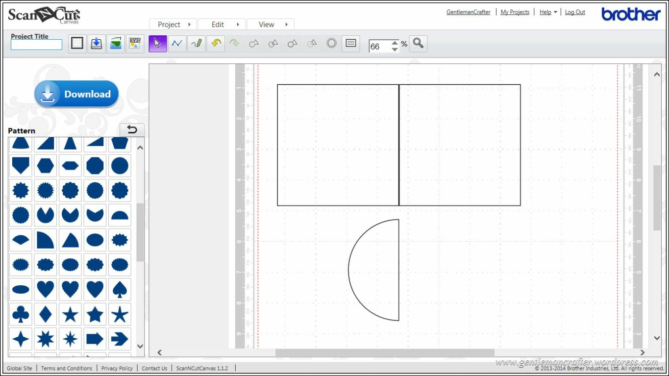Choose the path line drawing tool
669x376 pixels.
click(x=177, y=44)
